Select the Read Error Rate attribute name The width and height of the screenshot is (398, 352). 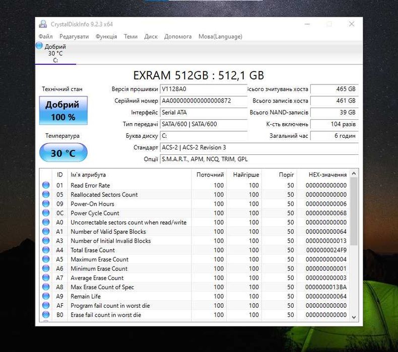coord(90,185)
